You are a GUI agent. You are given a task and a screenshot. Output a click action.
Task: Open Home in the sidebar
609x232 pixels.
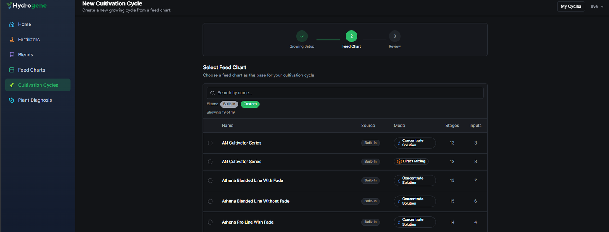pyautogui.click(x=38, y=24)
